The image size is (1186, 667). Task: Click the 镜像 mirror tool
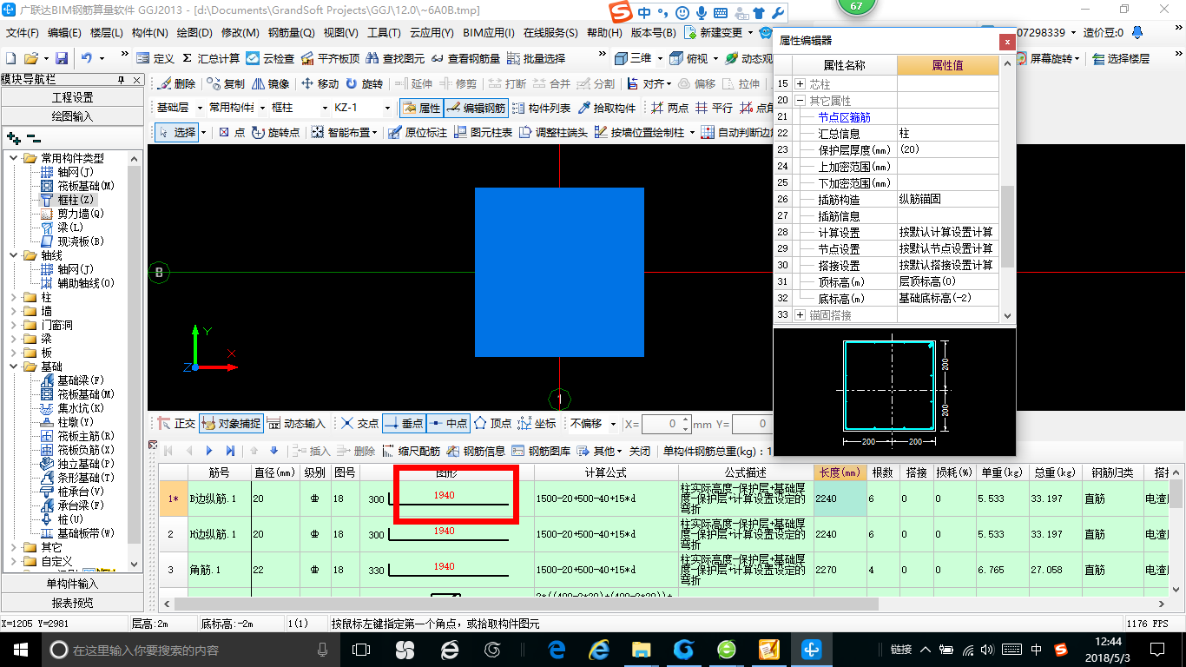pos(270,83)
